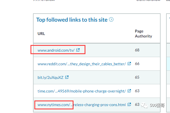Open the time.com mobile-phone-charge-overnight link

point(82,91)
